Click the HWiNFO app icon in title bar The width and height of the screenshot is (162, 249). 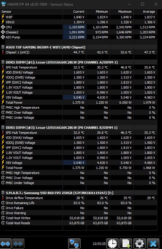click(x=3, y=4)
